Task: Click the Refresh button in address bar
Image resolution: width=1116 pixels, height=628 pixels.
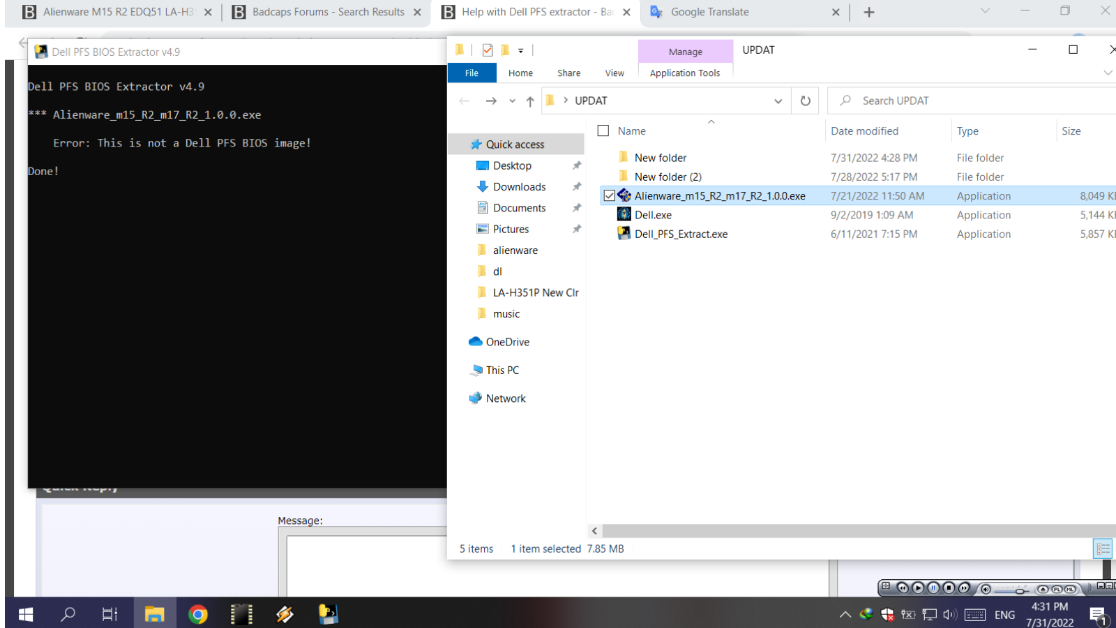Action: [805, 101]
